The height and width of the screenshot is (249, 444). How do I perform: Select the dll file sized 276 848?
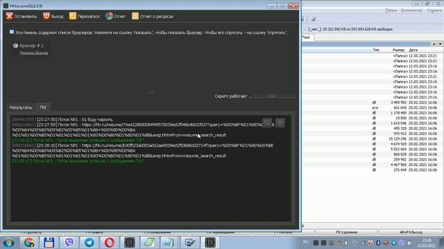pos(372,170)
